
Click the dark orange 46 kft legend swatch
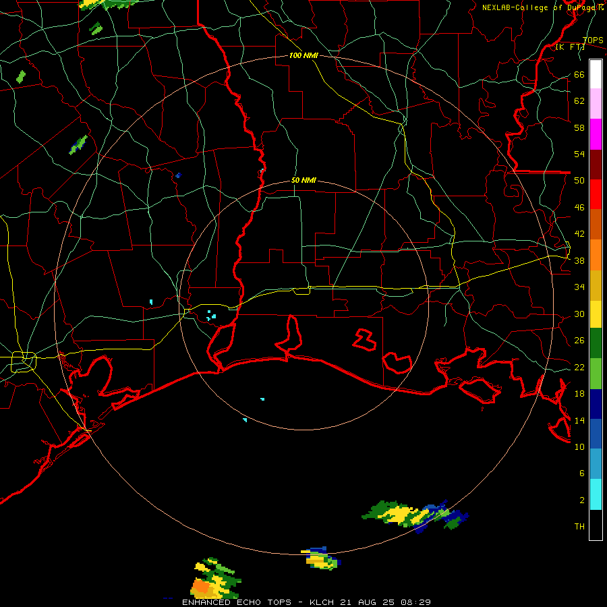(x=596, y=224)
